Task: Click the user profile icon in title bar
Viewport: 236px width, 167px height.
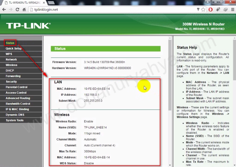Action: coord(208,2)
